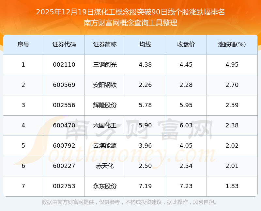Click change percentage 2.02

232,146
